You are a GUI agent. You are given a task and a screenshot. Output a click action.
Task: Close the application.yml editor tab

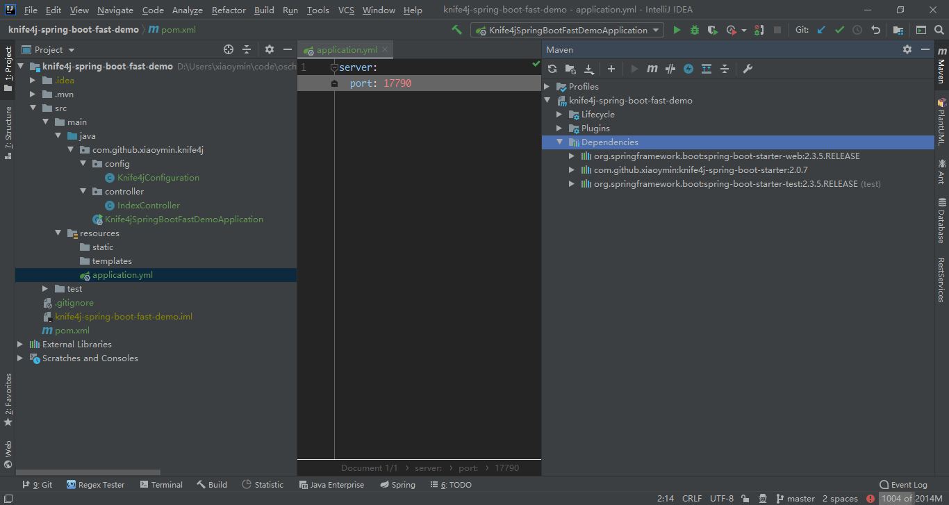[386, 49]
